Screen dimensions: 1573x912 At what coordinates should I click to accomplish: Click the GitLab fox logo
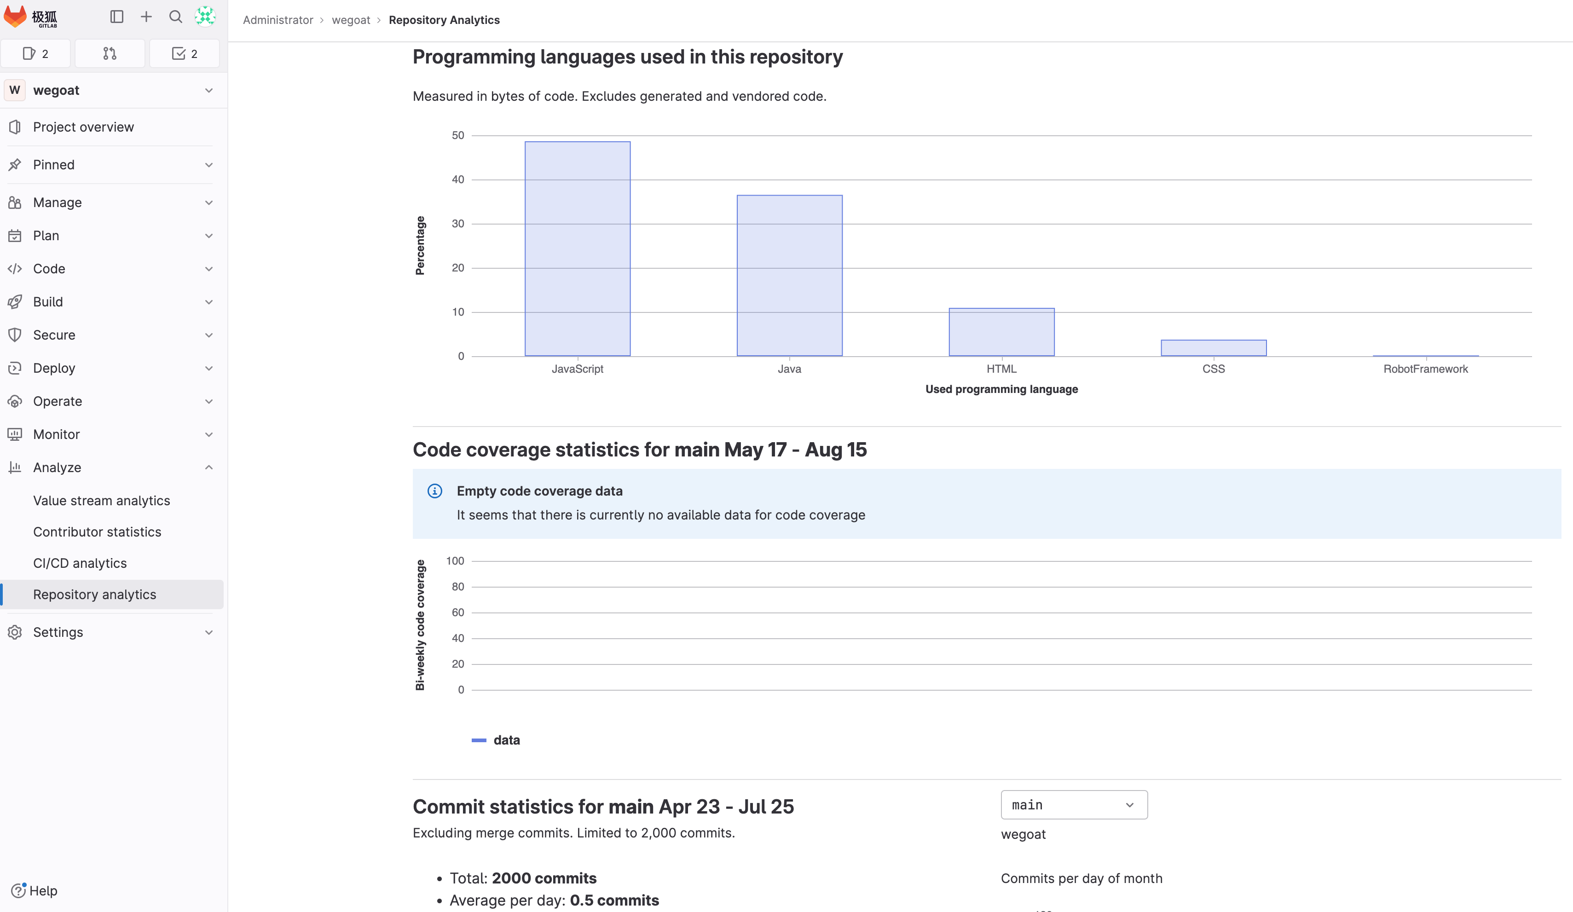[x=16, y=17]
